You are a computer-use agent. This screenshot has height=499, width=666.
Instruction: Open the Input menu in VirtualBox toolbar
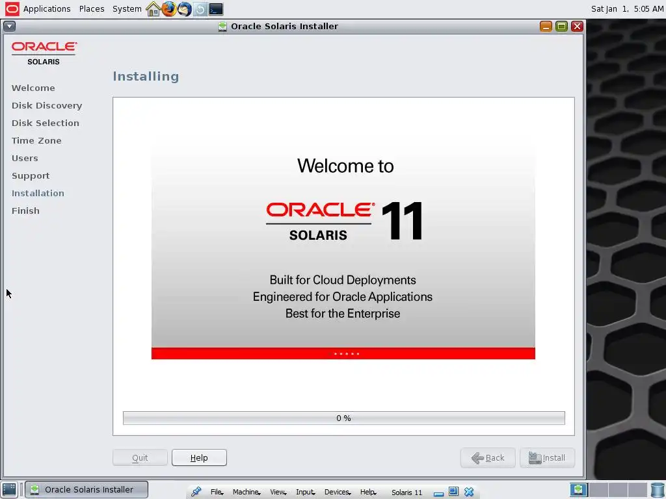coord(306,492)
